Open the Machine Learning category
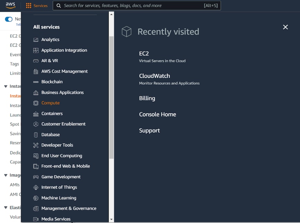Viewport: 300px width, 223px height. click(59, 198)
